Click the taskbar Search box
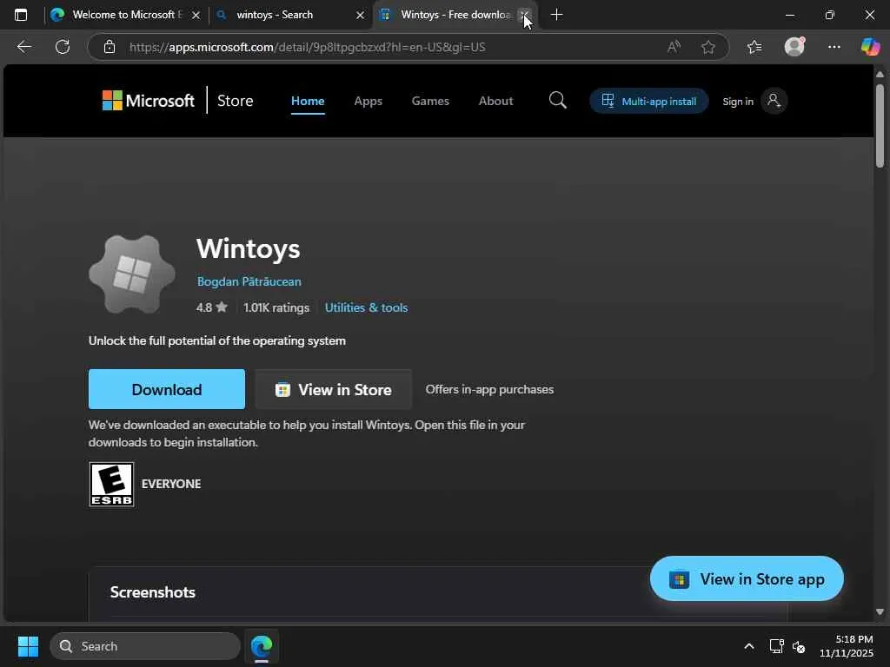Image resolution: width=890 pixels, height=667 pixels. 145,646
